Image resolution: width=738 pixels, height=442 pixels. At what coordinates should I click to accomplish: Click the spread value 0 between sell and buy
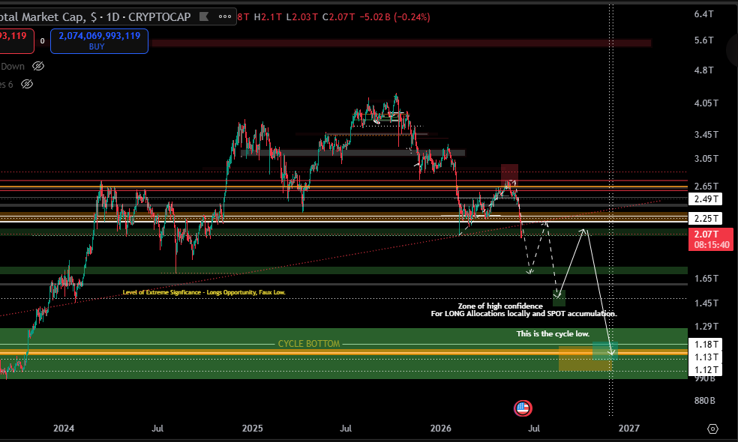[42, 41]
